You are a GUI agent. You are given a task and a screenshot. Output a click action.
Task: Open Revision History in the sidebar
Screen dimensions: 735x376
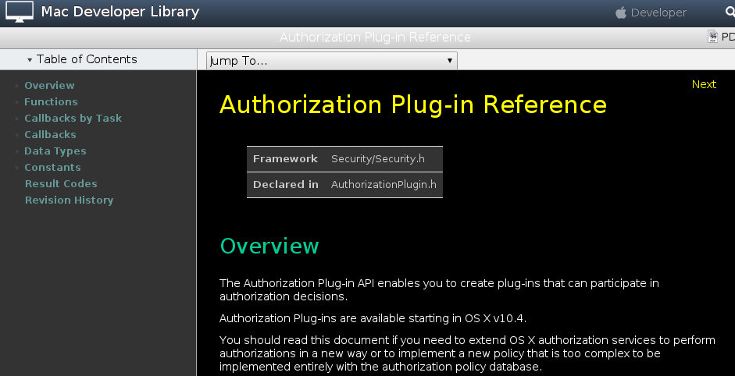pos(69,200)
